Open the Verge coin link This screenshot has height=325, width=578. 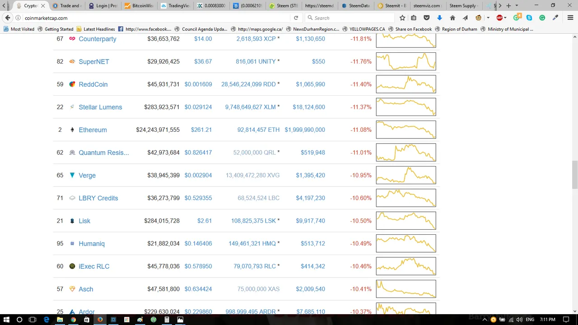[87, 175]
